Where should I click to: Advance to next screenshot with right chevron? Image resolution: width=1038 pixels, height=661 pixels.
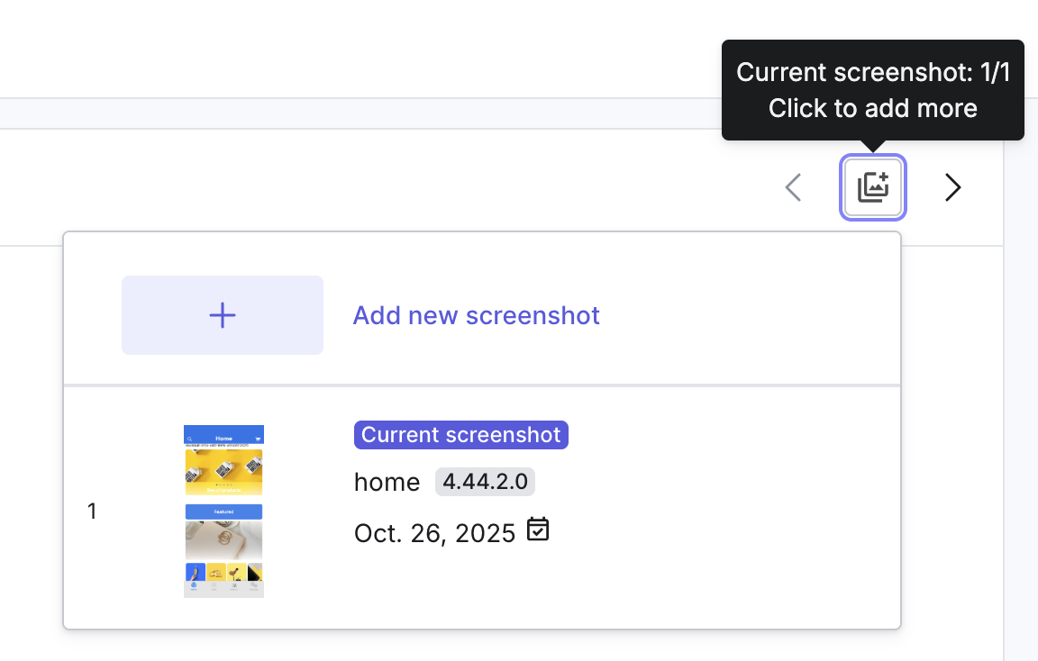click(x=952, y=187)
